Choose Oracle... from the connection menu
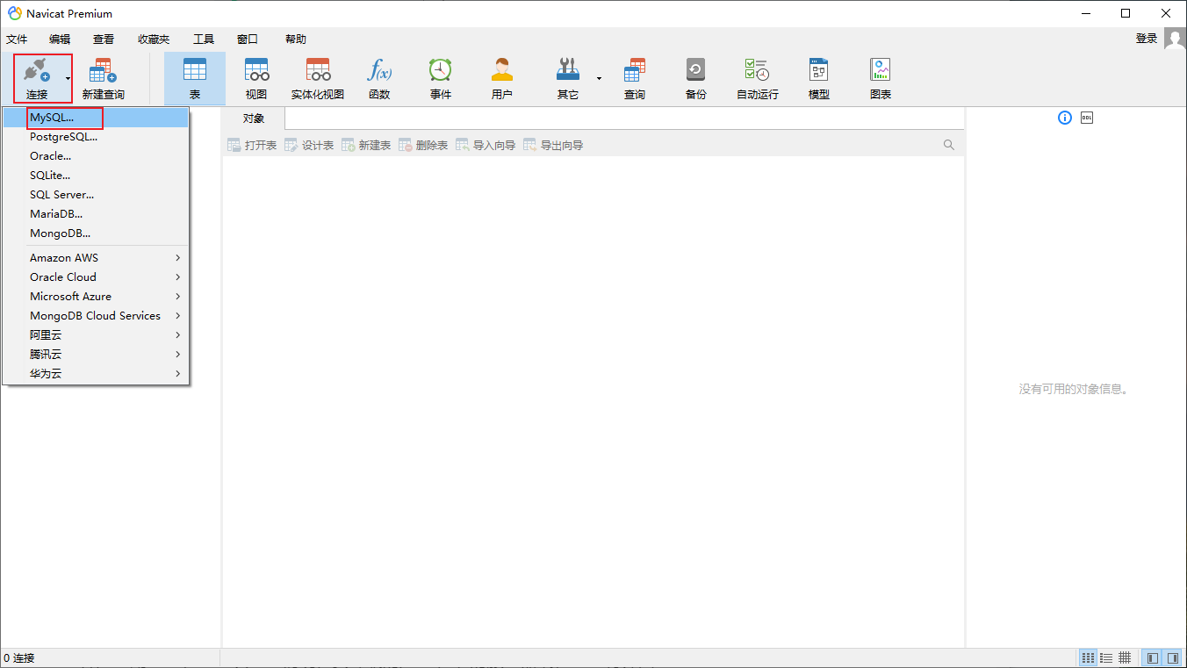The height and width of the screenshot is (668, 1187). click(96, 156)
